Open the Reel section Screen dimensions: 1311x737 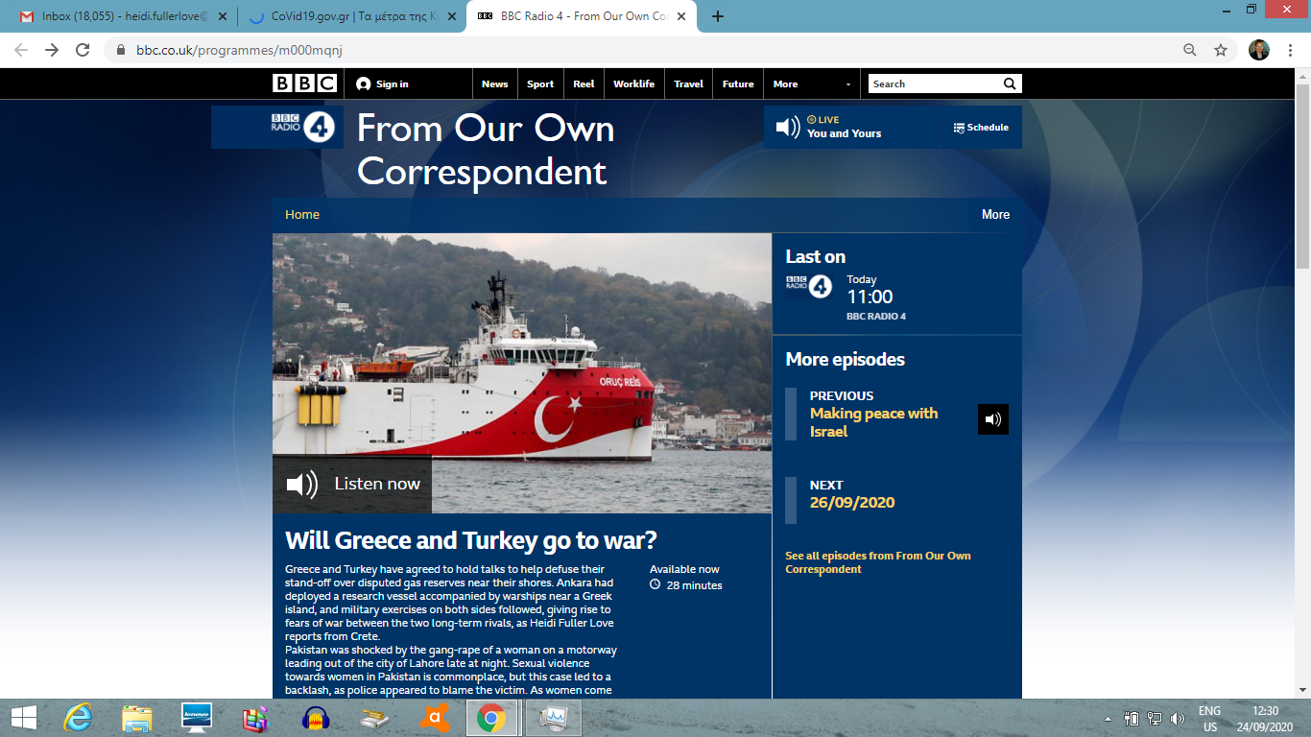(x=584, y=84)
